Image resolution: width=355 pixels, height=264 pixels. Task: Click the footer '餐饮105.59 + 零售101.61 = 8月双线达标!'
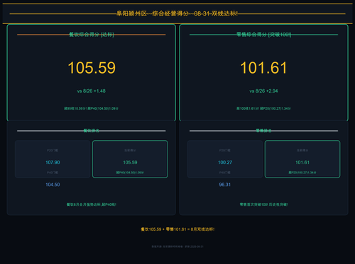click(177, 229)
